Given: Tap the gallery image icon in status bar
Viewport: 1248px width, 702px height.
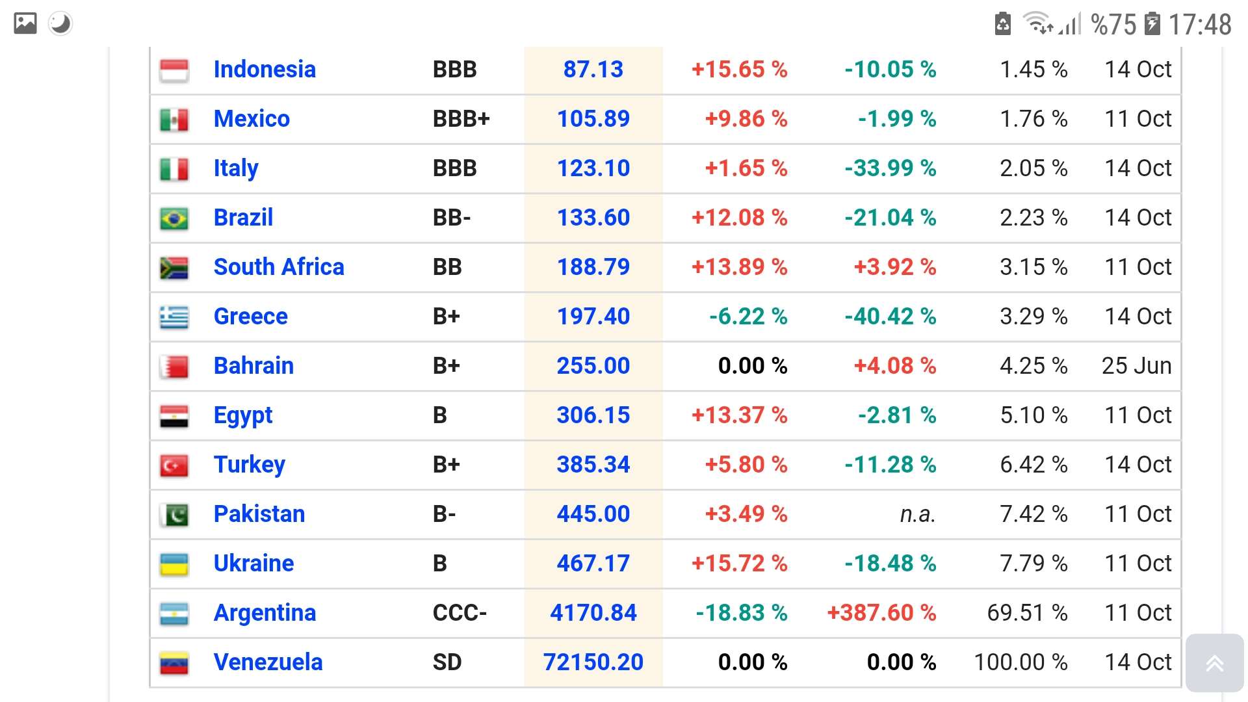Looking at the screenshot, I should 25,24.
